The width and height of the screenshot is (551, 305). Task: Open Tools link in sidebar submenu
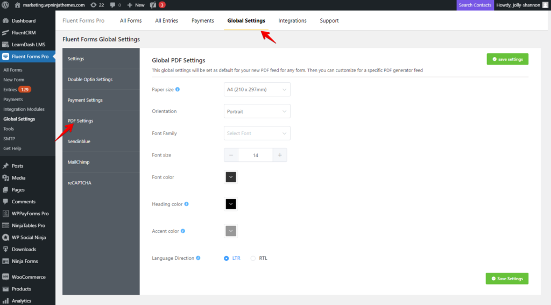pyautogui.click(x=9, y=129)
